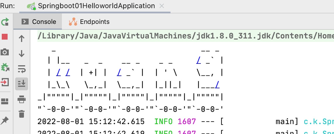Click the process id 1607 in the first log line

coord(187,122)
